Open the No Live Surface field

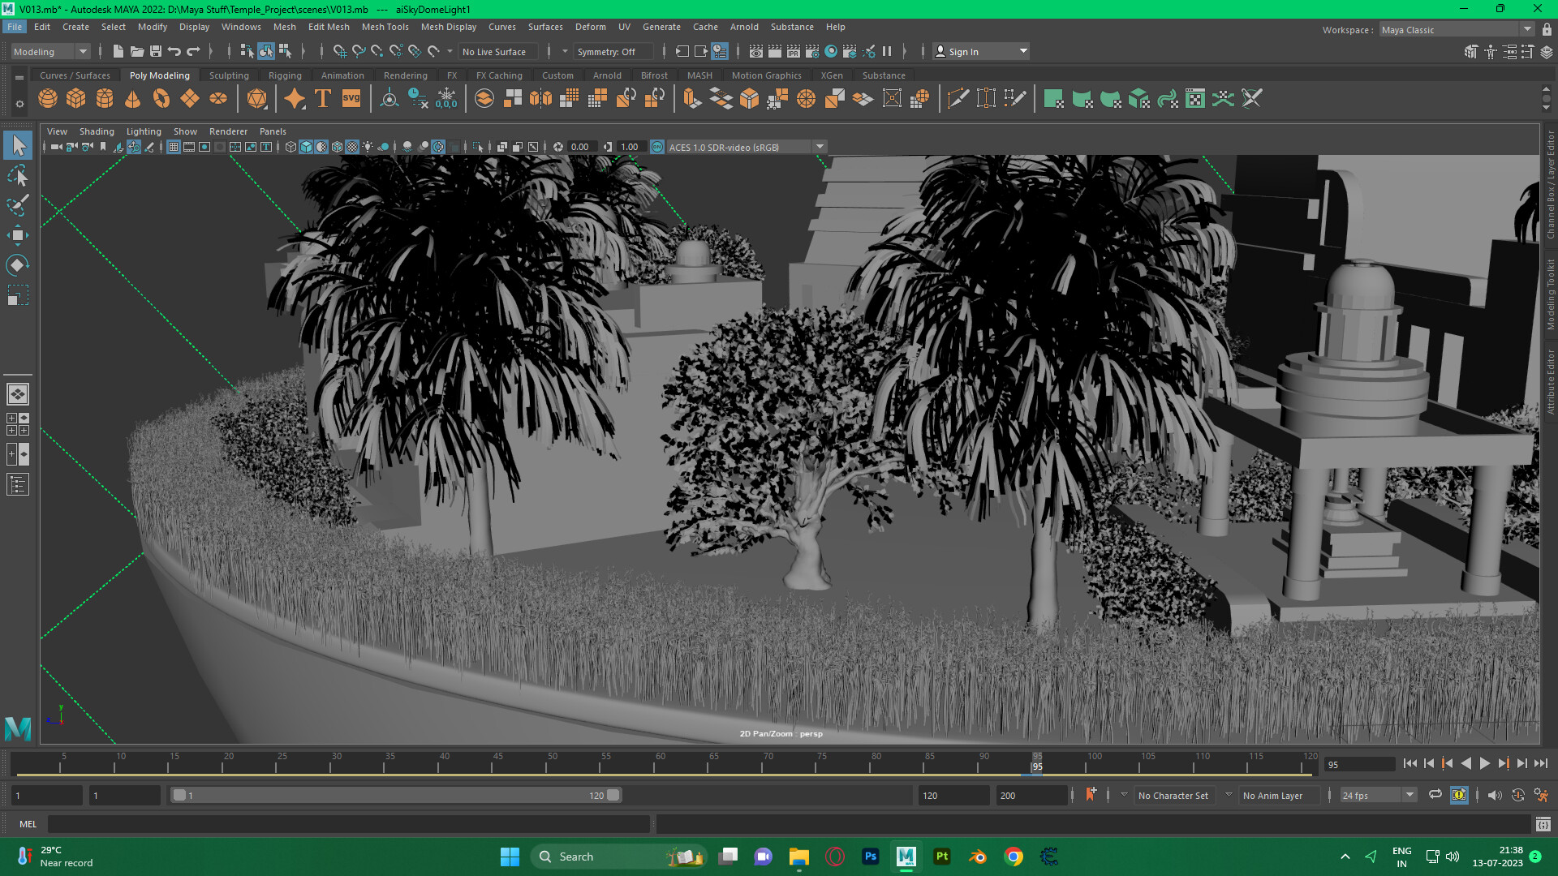(498, 51)
